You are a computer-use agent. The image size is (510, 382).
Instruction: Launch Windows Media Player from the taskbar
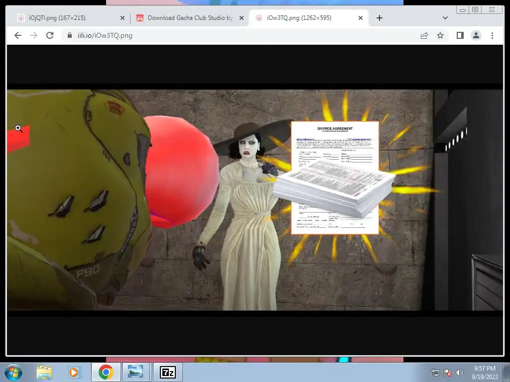click(x=74, y=372)
